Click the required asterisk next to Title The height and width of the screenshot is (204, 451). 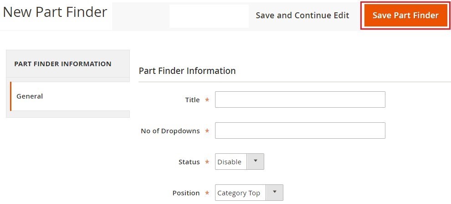pyautogui.click(x=207, y=100)
